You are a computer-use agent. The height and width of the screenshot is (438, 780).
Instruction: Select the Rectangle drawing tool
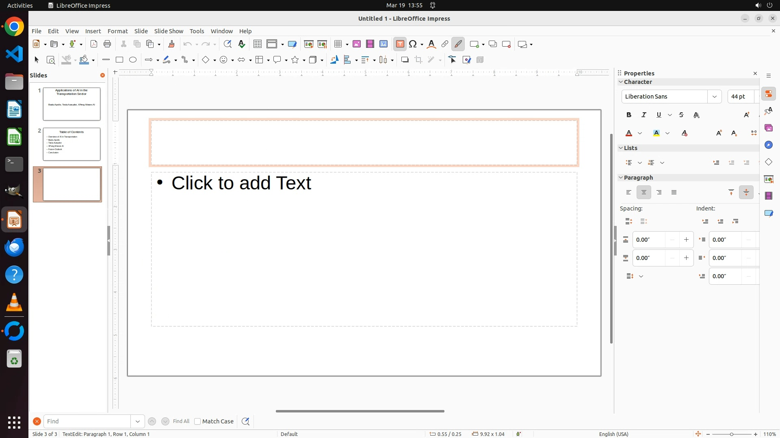pyautogui.click(x=119, y=60)
